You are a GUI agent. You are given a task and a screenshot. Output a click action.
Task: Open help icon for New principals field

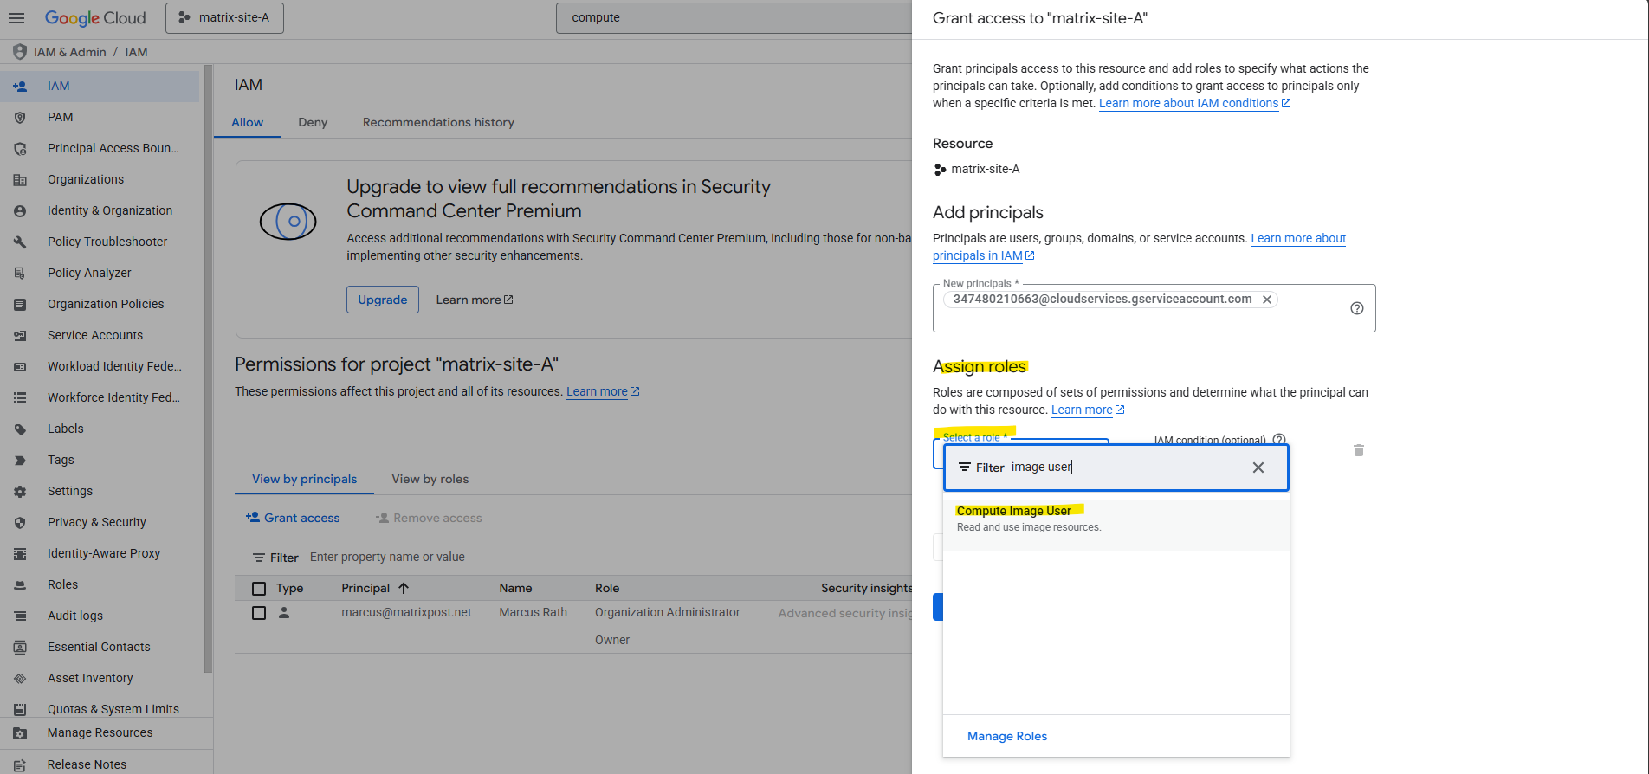(x=1356, y=308)
